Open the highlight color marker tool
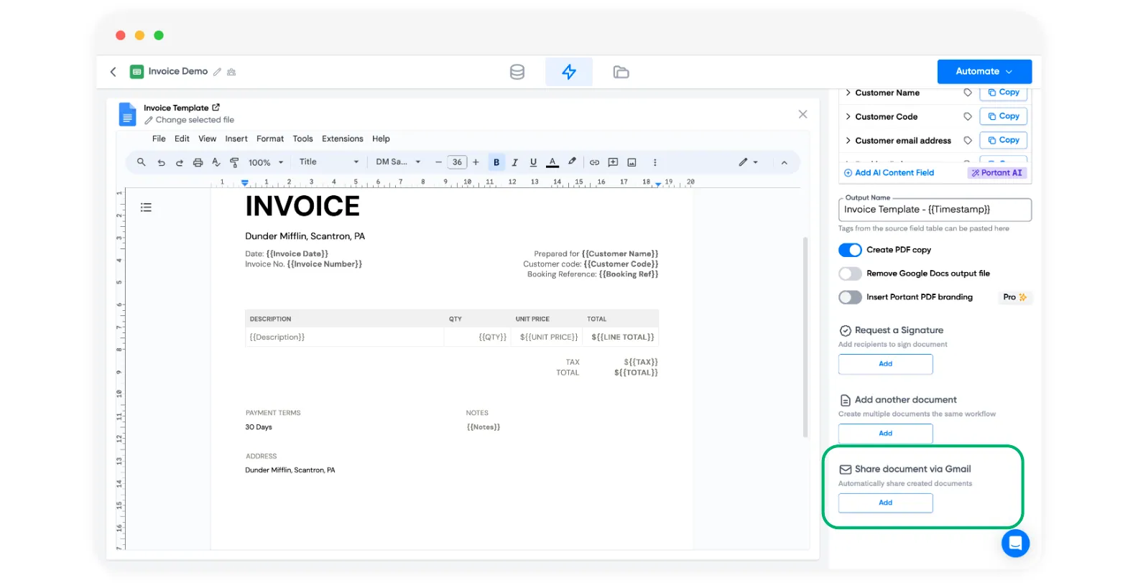The height and width of the screenshot is (583, 1138). pyautogui.click(x=572, y=162)
